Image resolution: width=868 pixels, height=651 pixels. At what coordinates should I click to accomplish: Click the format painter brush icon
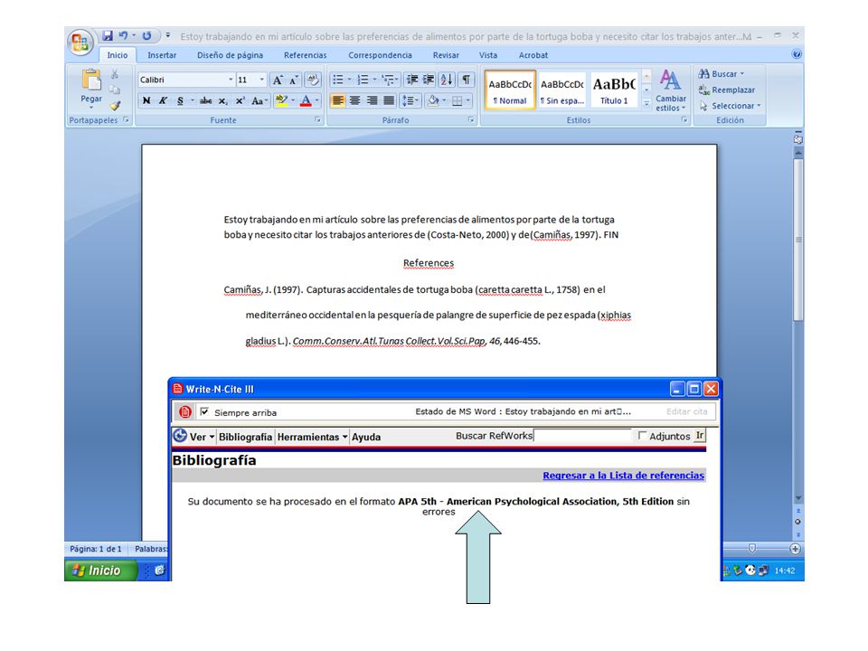pyautogui.click(x=115, y=106)
